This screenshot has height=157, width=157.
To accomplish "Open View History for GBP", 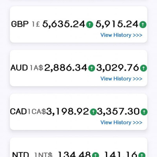I will point(121,35).
